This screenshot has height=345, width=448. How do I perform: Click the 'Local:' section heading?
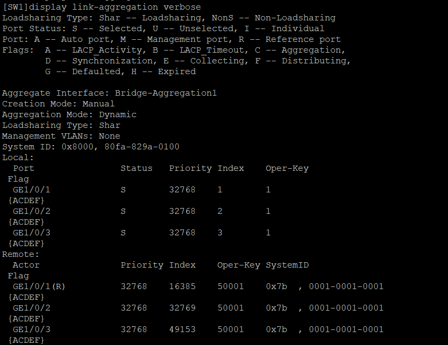[18, 157]
